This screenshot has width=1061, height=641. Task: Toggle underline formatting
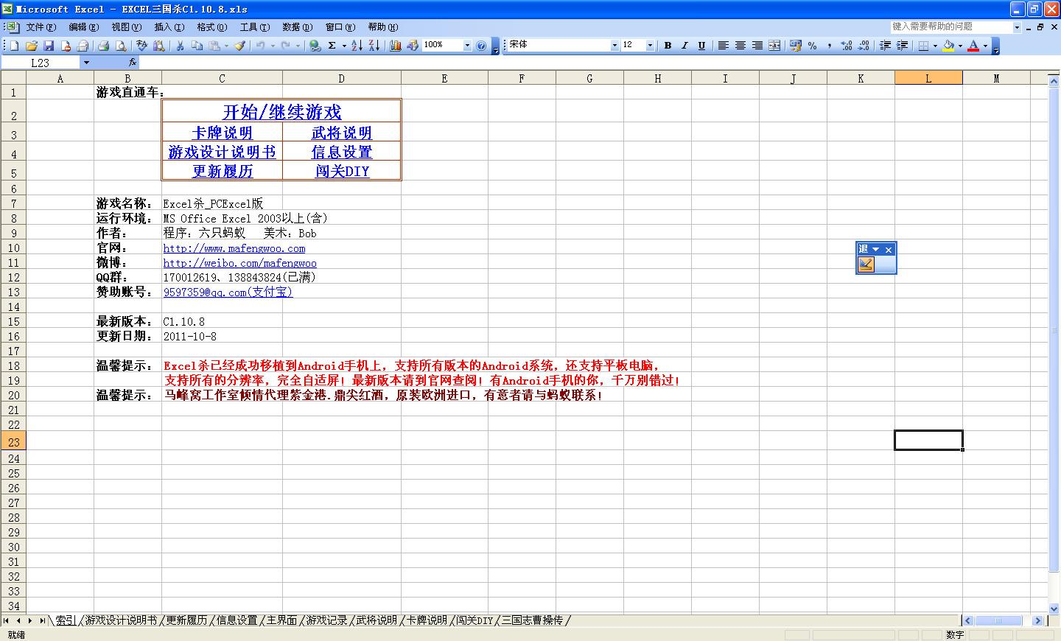point(701,46)
